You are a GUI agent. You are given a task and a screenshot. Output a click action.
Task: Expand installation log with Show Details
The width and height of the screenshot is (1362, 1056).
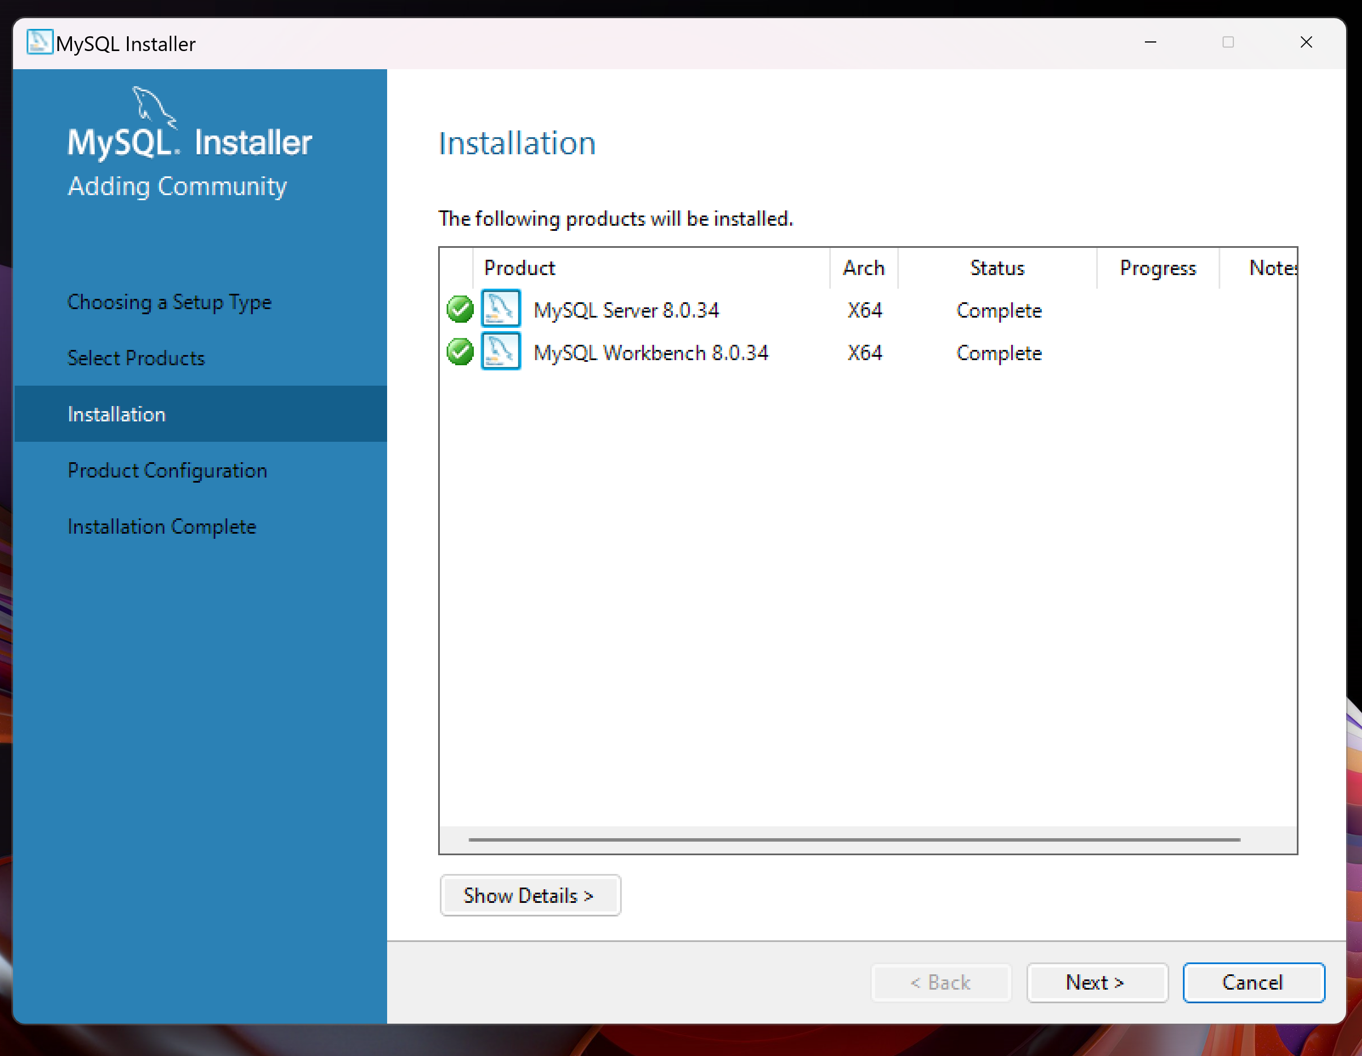(x=529, y=895)
